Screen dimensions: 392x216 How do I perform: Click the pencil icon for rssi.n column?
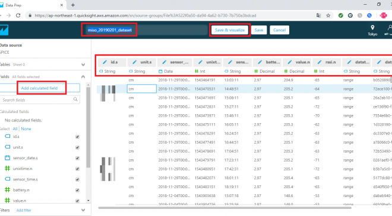[320, 62]
